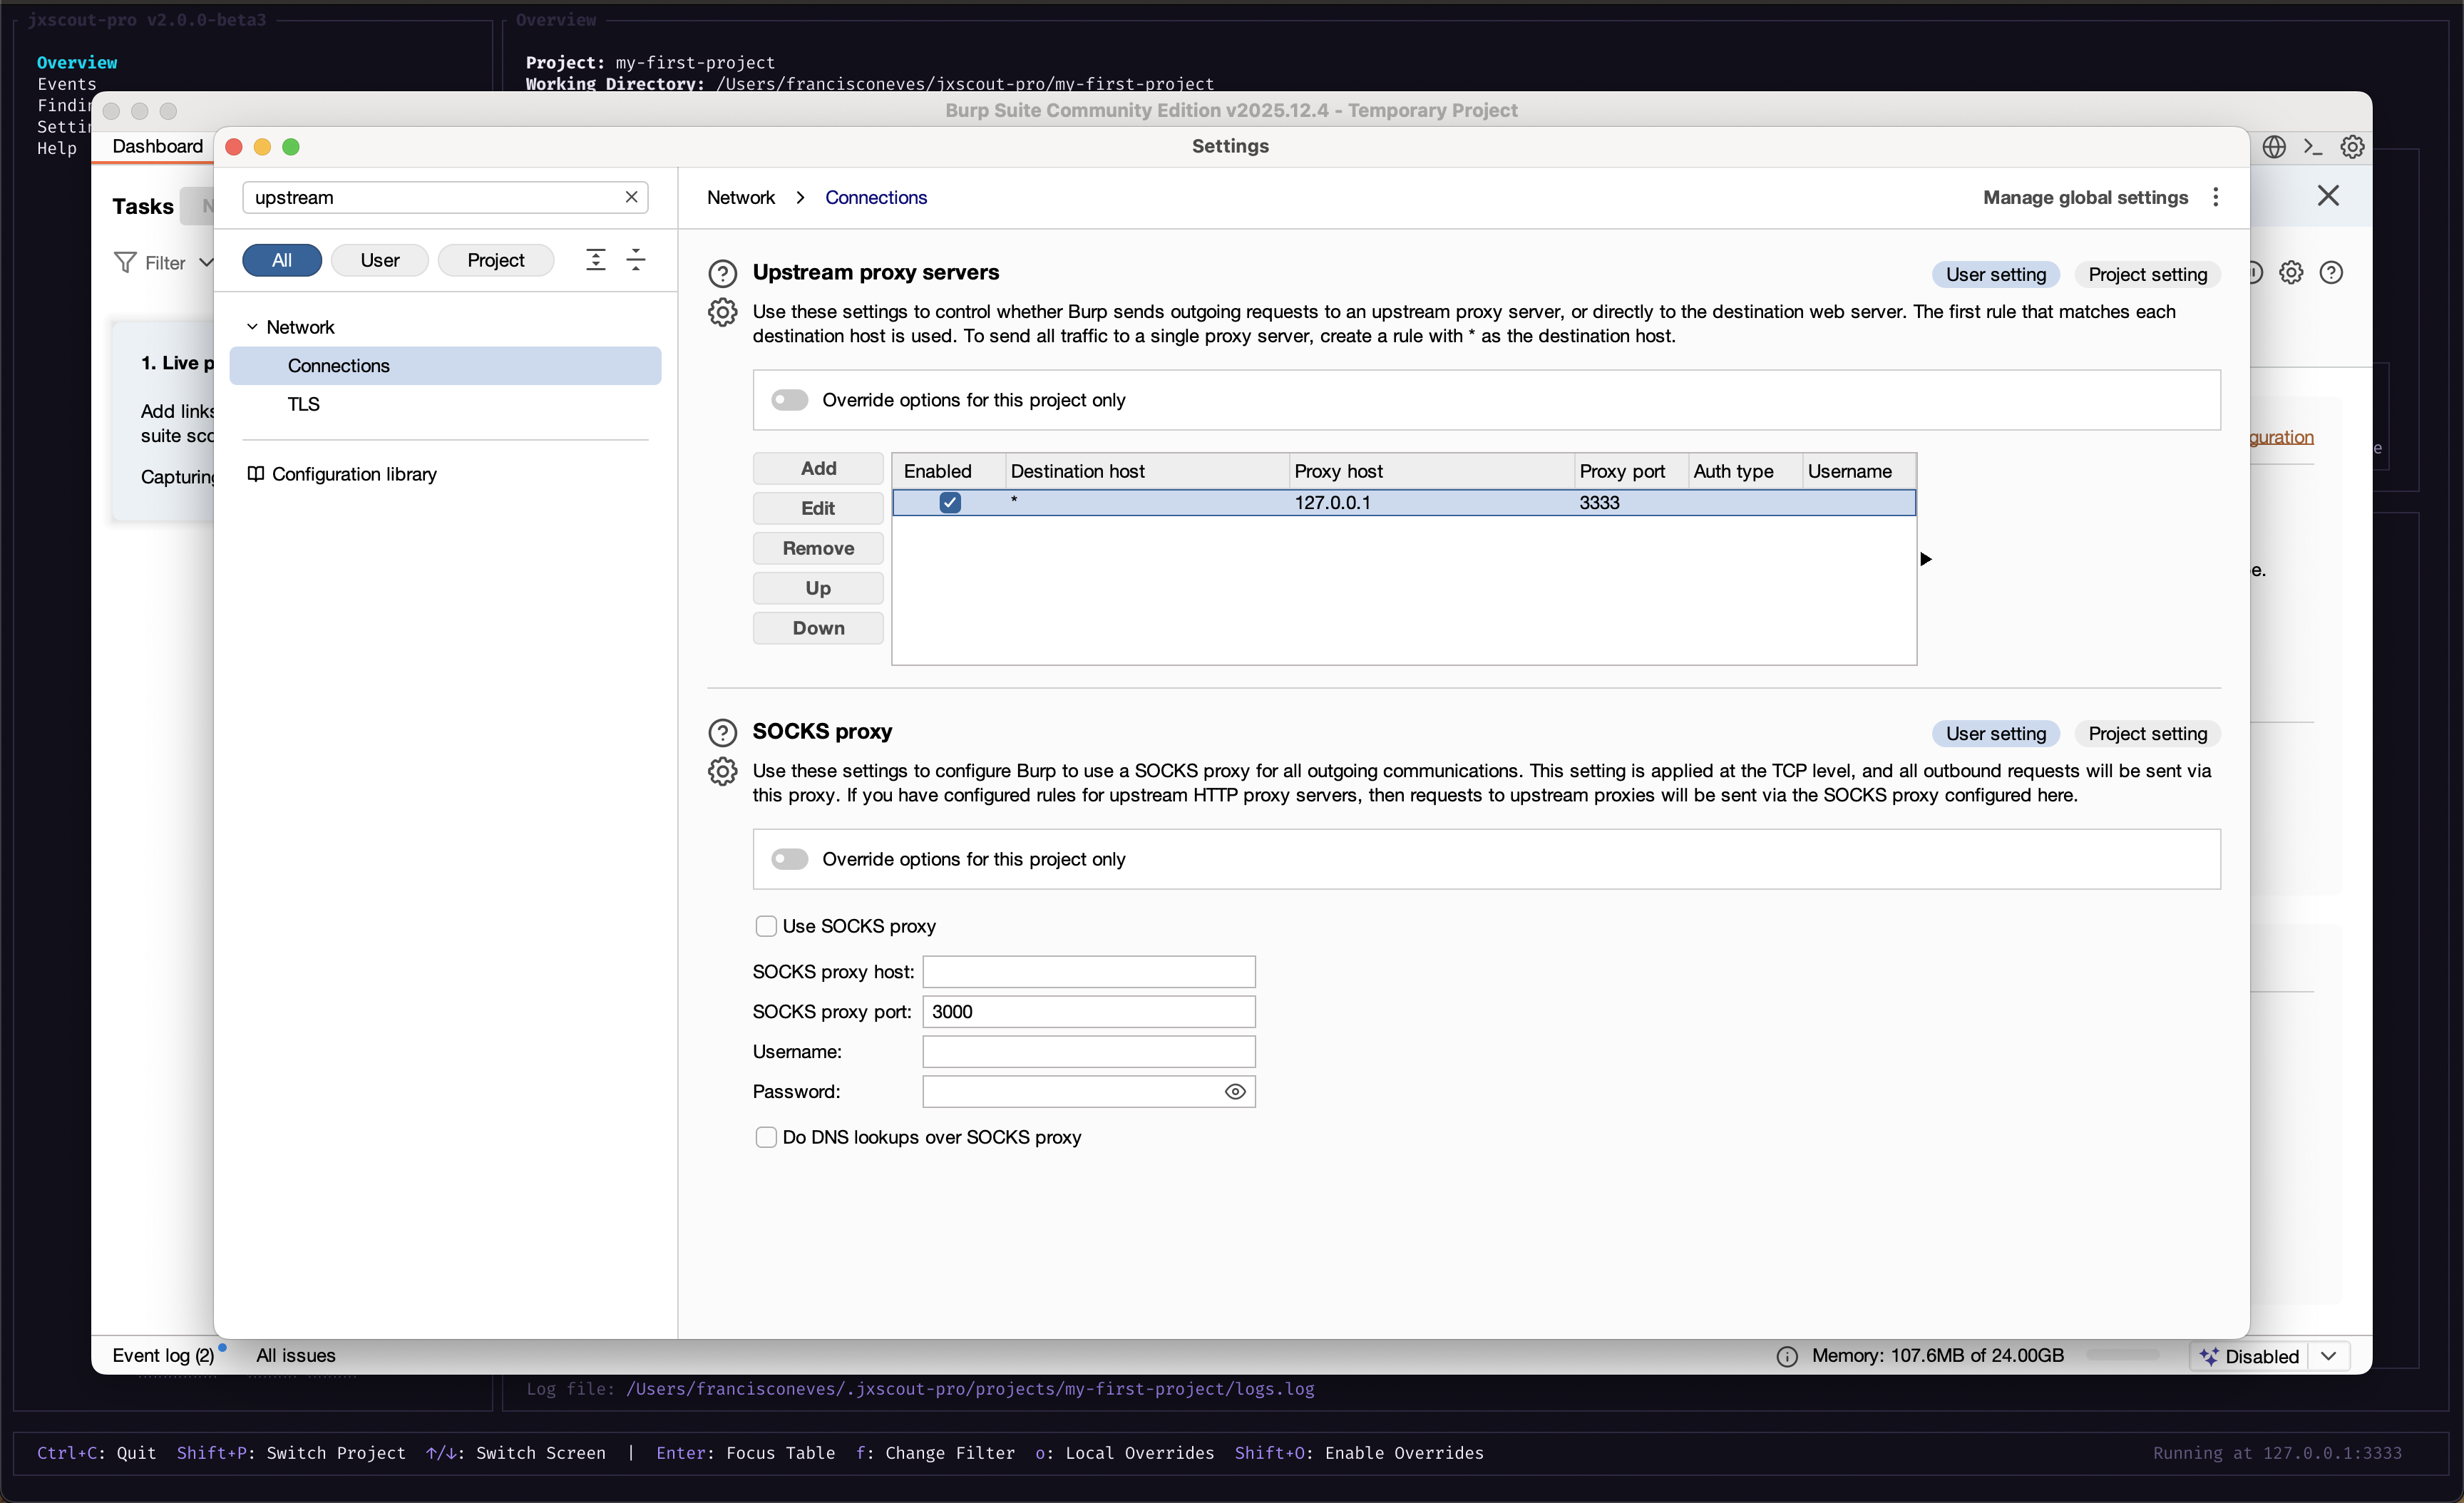Uncheck Enabled for the 127.0.0.1 proxy rule
Viewport: 2464px width, 1503px height.
click(950, 502)
